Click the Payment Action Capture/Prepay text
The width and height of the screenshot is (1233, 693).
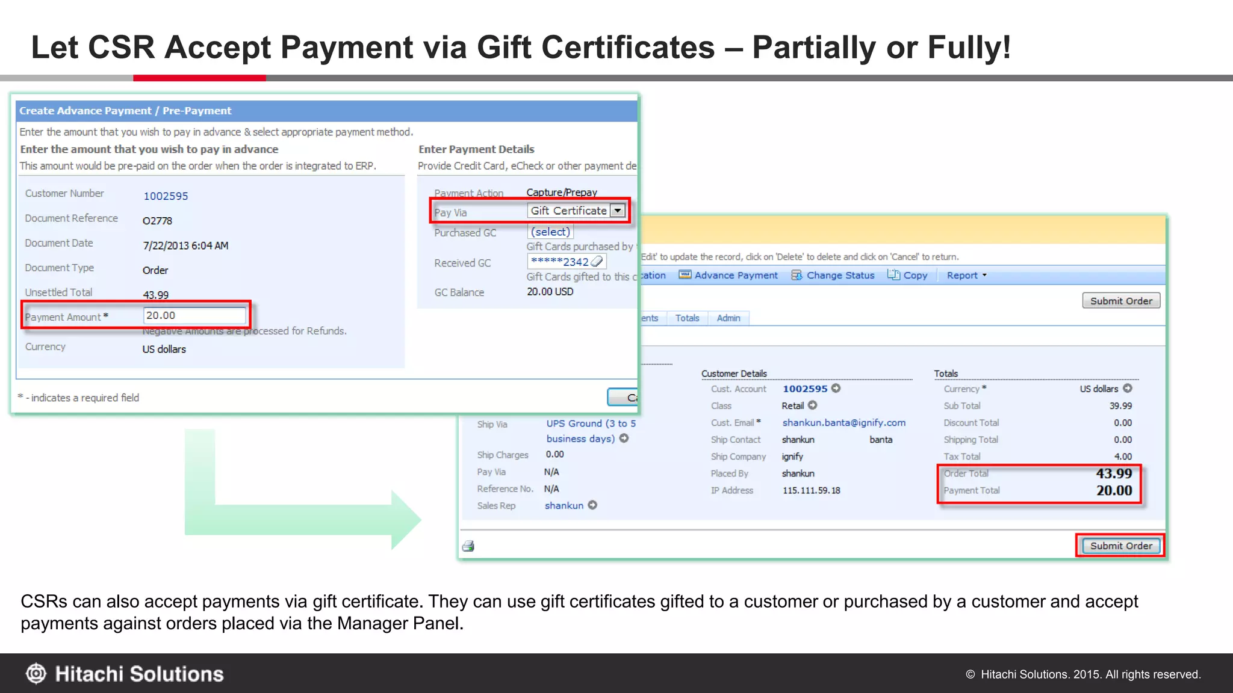(x=562, y=192)
